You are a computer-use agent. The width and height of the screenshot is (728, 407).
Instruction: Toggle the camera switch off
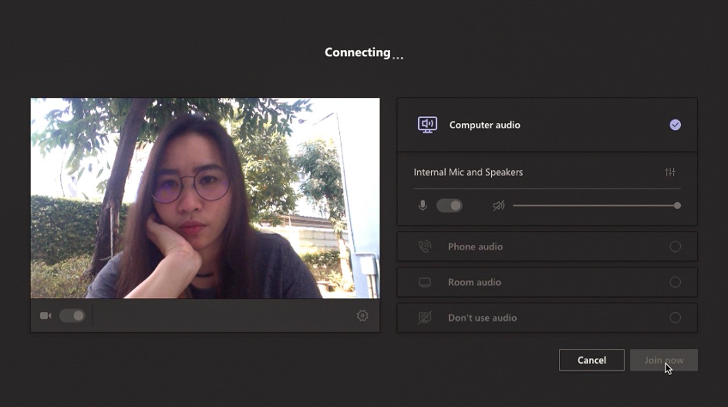click(72, 316)
